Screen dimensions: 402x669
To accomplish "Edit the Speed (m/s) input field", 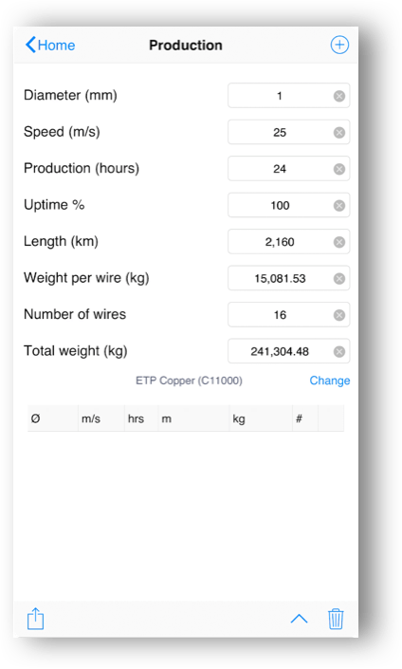I will [x=288, y=132].
